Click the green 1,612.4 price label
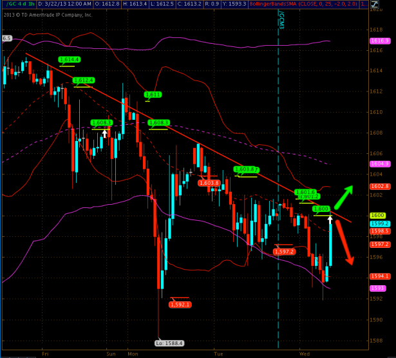This screenshot has height=358, width=396. pos(83,80)
